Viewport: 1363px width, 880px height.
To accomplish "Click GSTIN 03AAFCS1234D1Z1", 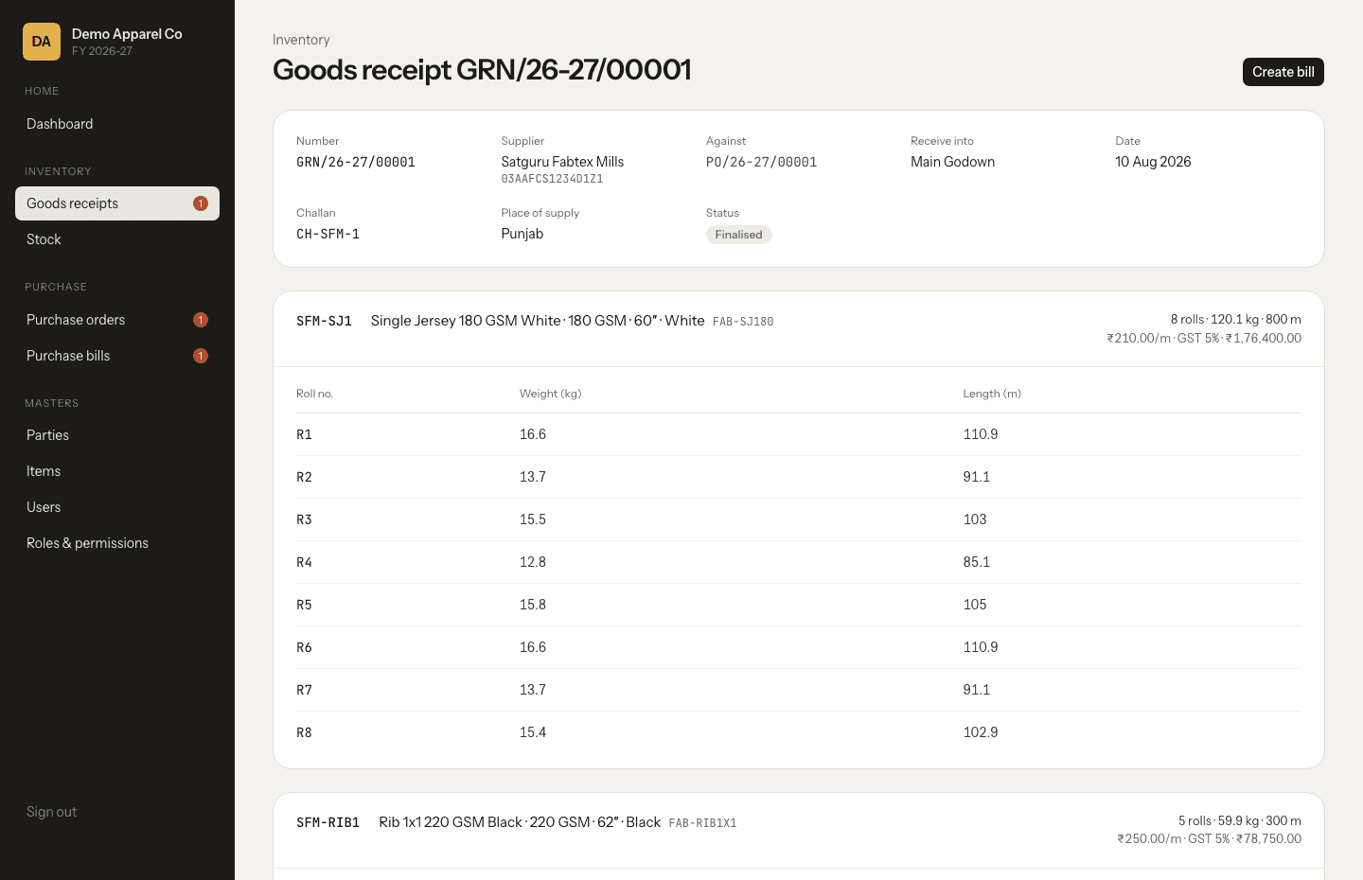I will pos(552,179).
